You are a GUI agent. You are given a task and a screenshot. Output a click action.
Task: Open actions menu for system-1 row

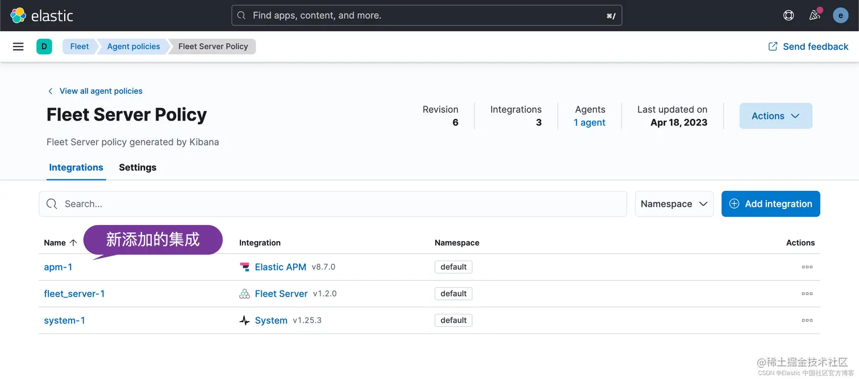807,320
